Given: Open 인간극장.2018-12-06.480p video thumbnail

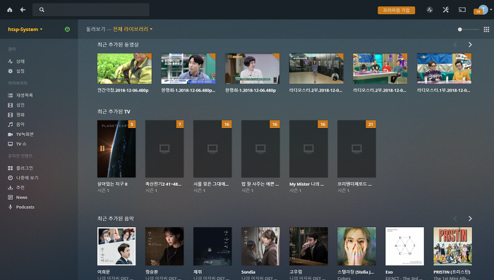Looking at the screenshot, I should [124, 68].
